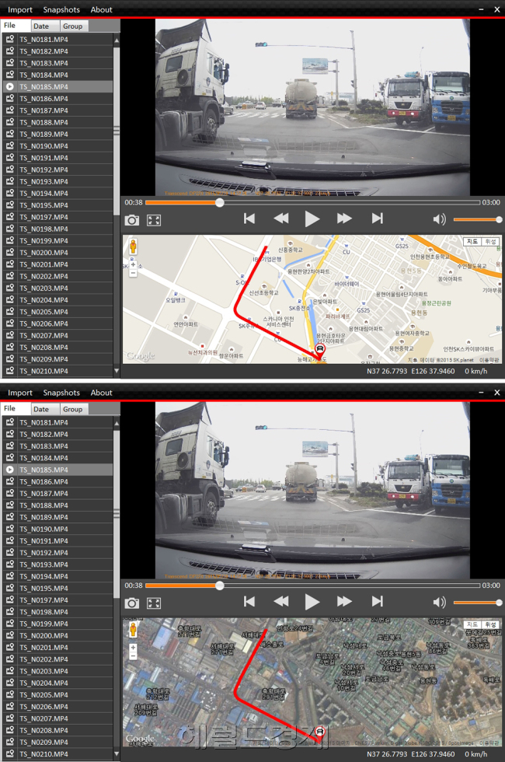Viewport: 505px width, 762px height.
Task: Skip to next clip in road-map player
Action: click(x=378, y=218)
